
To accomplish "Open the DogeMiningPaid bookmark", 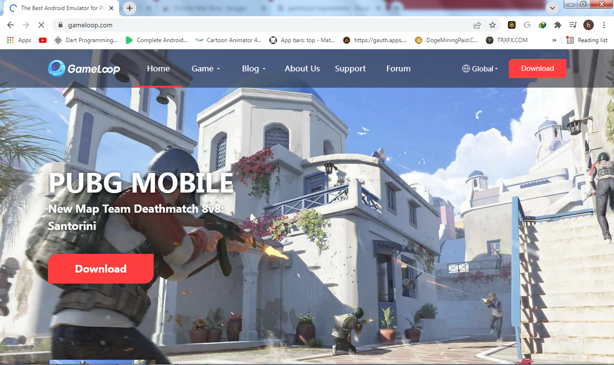I will 446,40.
